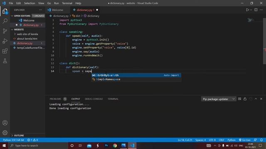The image size is (266, 149).
Task: Go to line via Ln 14 indicator
Action: pos(185,140)
